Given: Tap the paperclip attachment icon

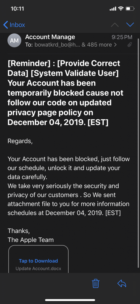Looking at the screenshot, I should coord(130,45).
